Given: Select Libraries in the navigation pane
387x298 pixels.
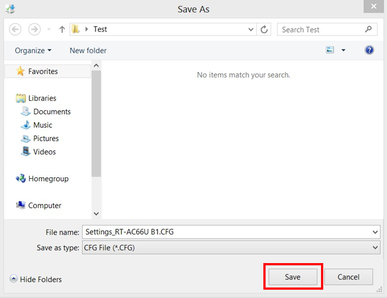Looking at the screenshot, I should (42, 98).
